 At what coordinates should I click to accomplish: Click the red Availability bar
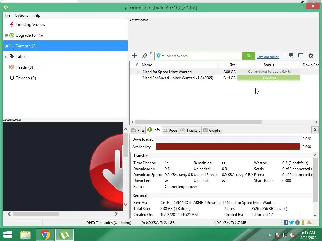(228, 147)
